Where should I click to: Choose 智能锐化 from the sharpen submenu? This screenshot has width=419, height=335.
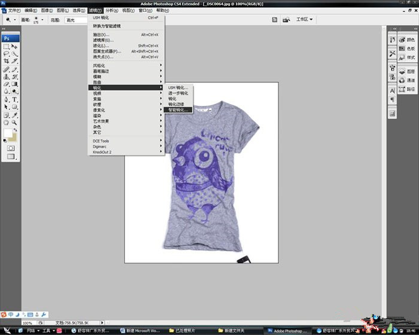[178, 110]
